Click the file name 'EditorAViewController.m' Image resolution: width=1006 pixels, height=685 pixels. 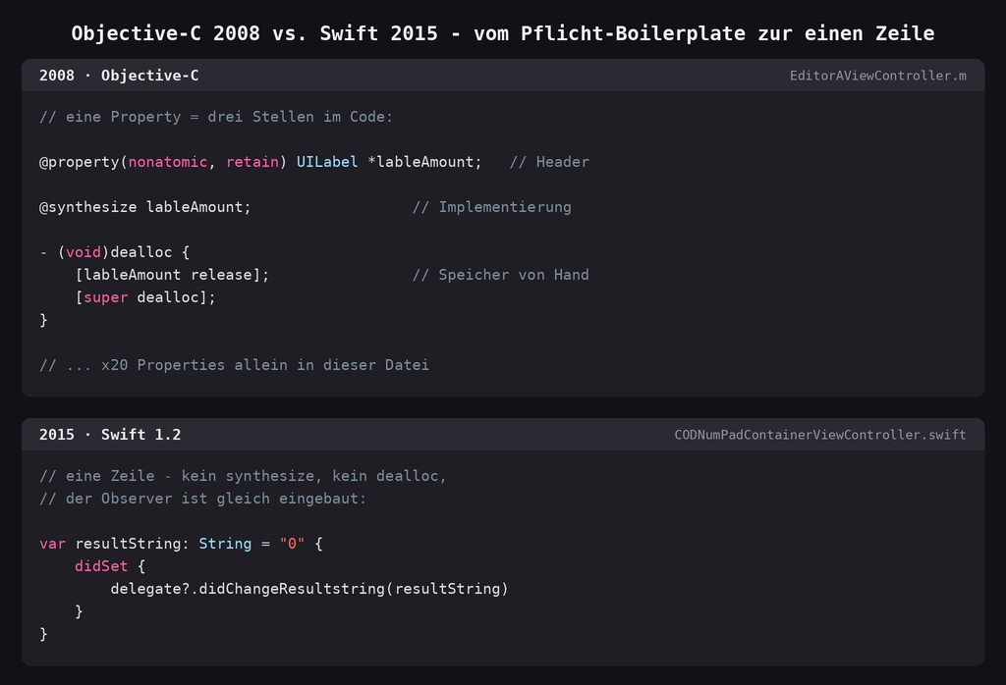pyautogui.click(x=877, y=76)
